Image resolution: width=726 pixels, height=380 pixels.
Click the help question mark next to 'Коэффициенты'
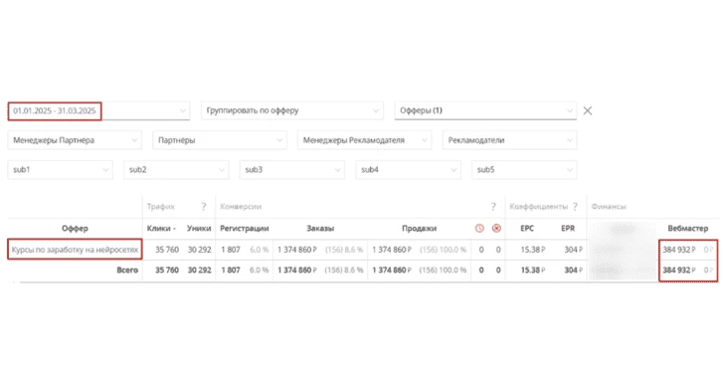575,207
